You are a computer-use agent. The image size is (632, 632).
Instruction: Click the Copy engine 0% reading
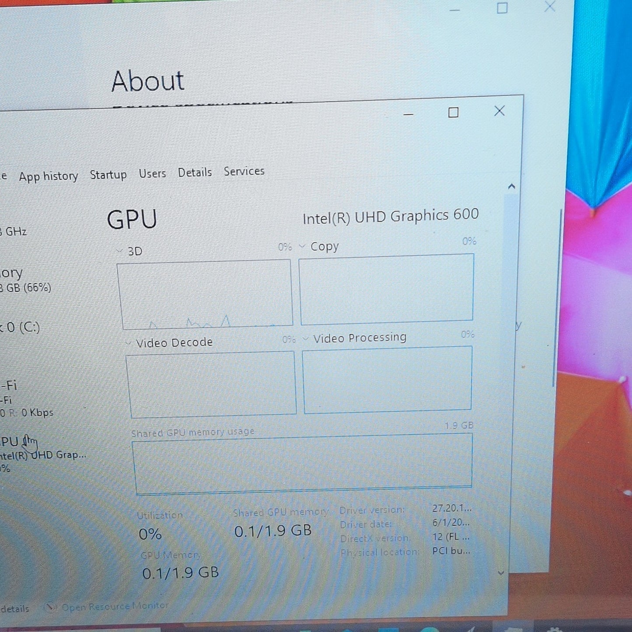469,241
